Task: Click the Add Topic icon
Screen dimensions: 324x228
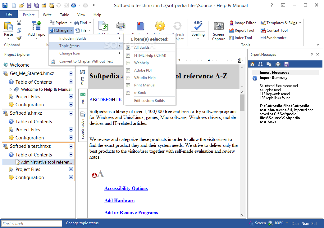Action: tap(36, 26)
